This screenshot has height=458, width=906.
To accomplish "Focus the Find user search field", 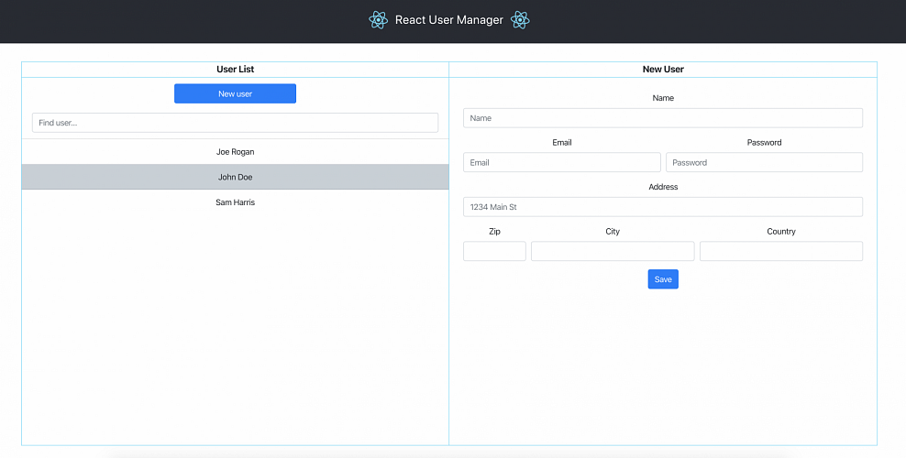I will [235, 123].
